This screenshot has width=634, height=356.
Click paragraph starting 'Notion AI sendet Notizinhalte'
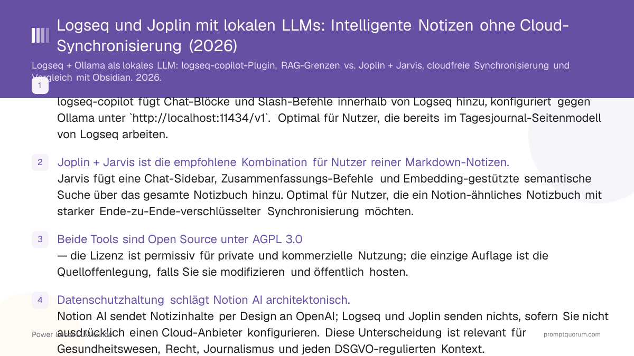click(333, 333)
